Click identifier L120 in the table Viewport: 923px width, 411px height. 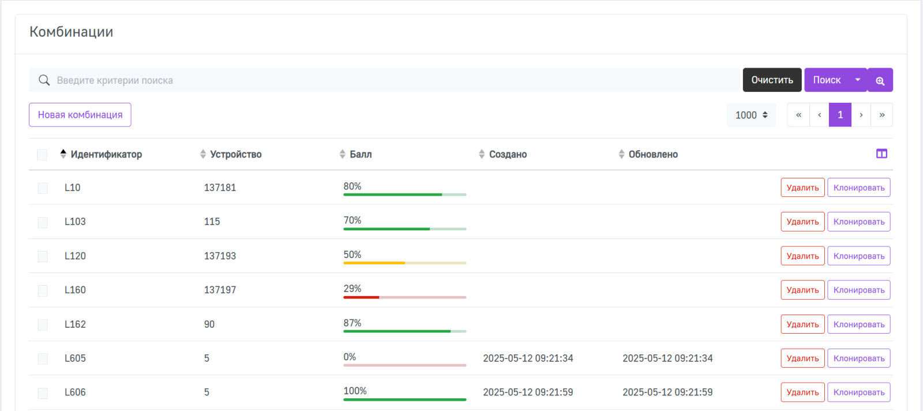pyautogui.click(x=75, y=256)
